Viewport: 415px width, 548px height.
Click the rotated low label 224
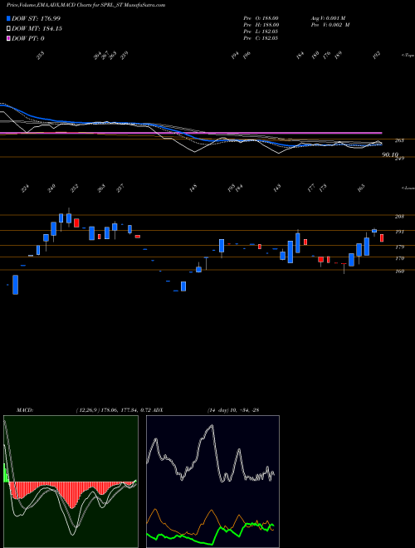click(24, 188)
